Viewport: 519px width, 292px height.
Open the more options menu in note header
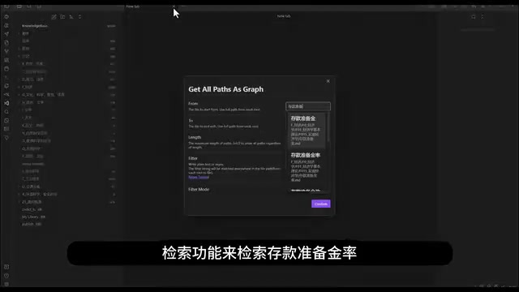tap(483, 17)
